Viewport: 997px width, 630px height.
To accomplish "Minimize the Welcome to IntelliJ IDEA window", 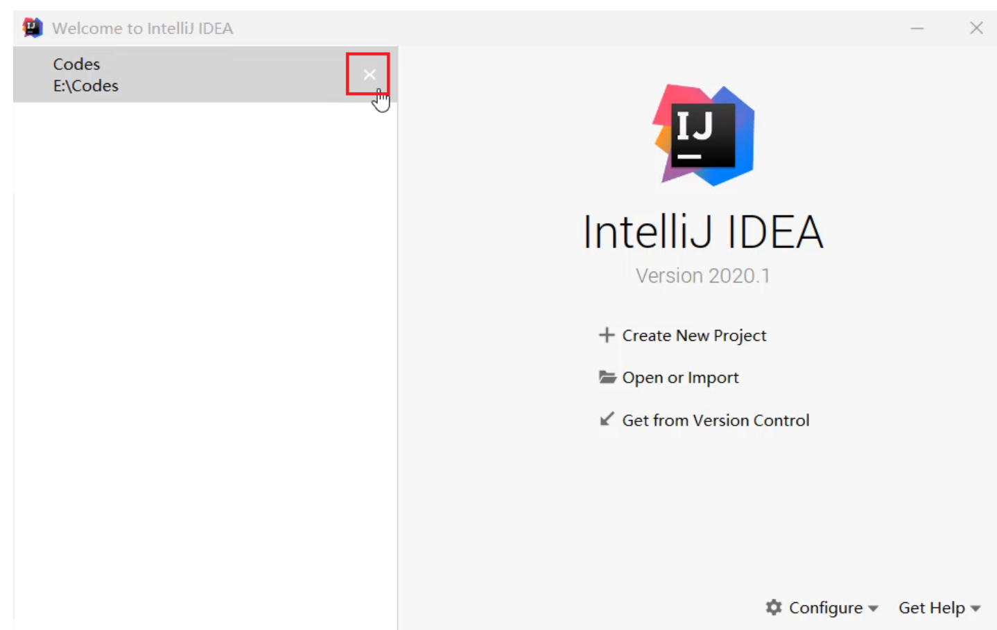I will (x=917, y=28).
